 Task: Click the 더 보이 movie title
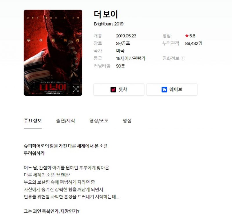click(x=106, y=14)
